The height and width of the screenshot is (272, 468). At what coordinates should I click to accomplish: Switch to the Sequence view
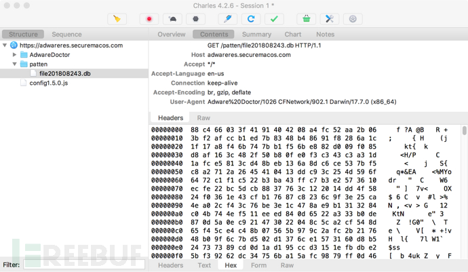pos(66,35)
